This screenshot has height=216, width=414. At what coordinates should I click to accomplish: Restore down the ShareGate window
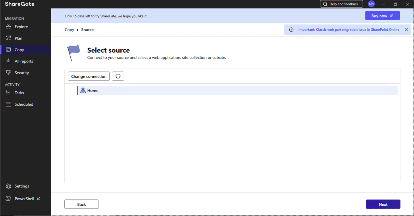395,4
